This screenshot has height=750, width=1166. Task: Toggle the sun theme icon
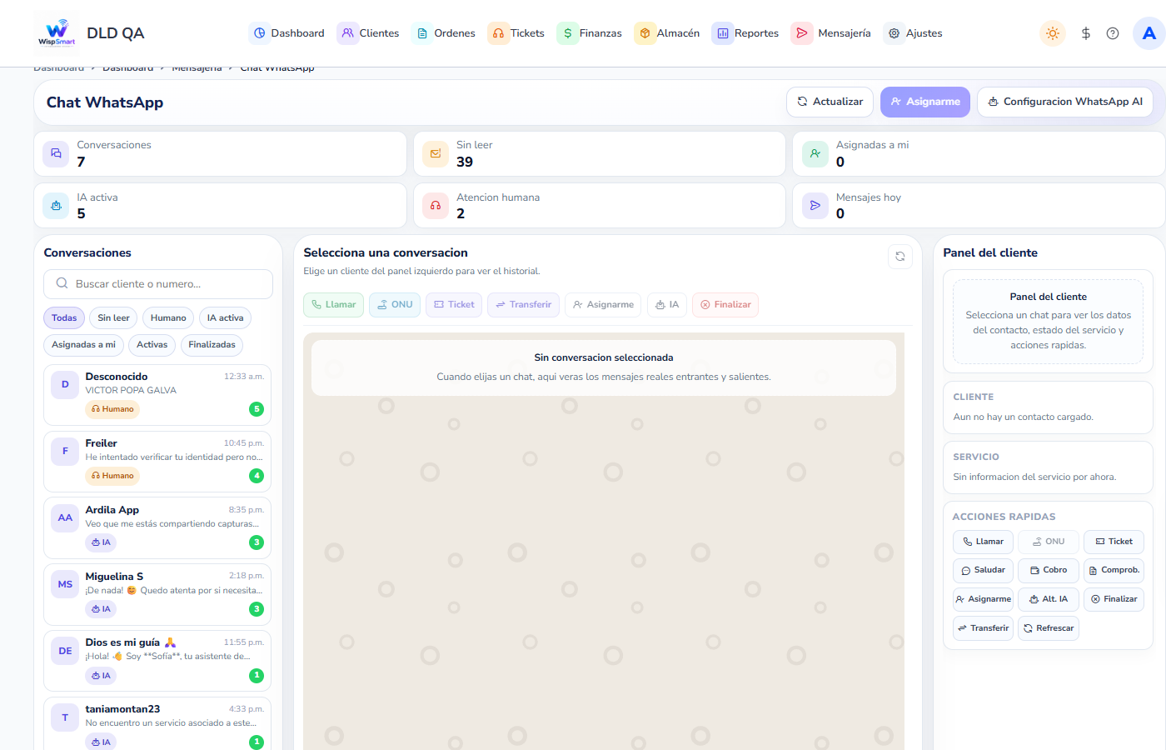[x=1053, y=33]
